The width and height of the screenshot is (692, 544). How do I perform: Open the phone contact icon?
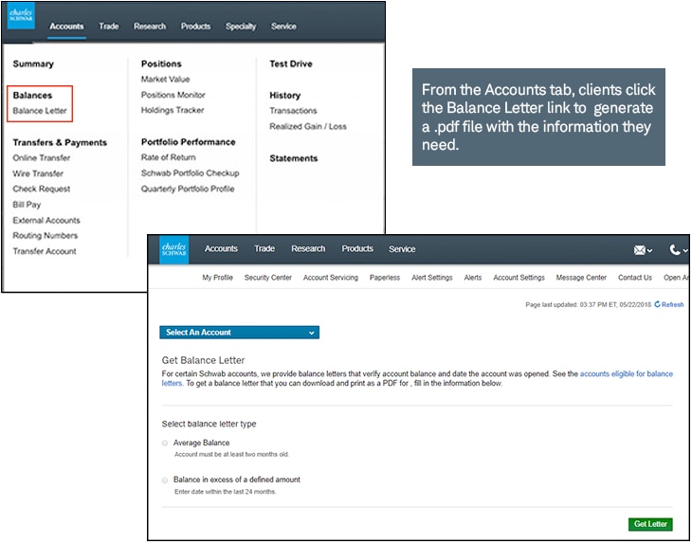678,250
